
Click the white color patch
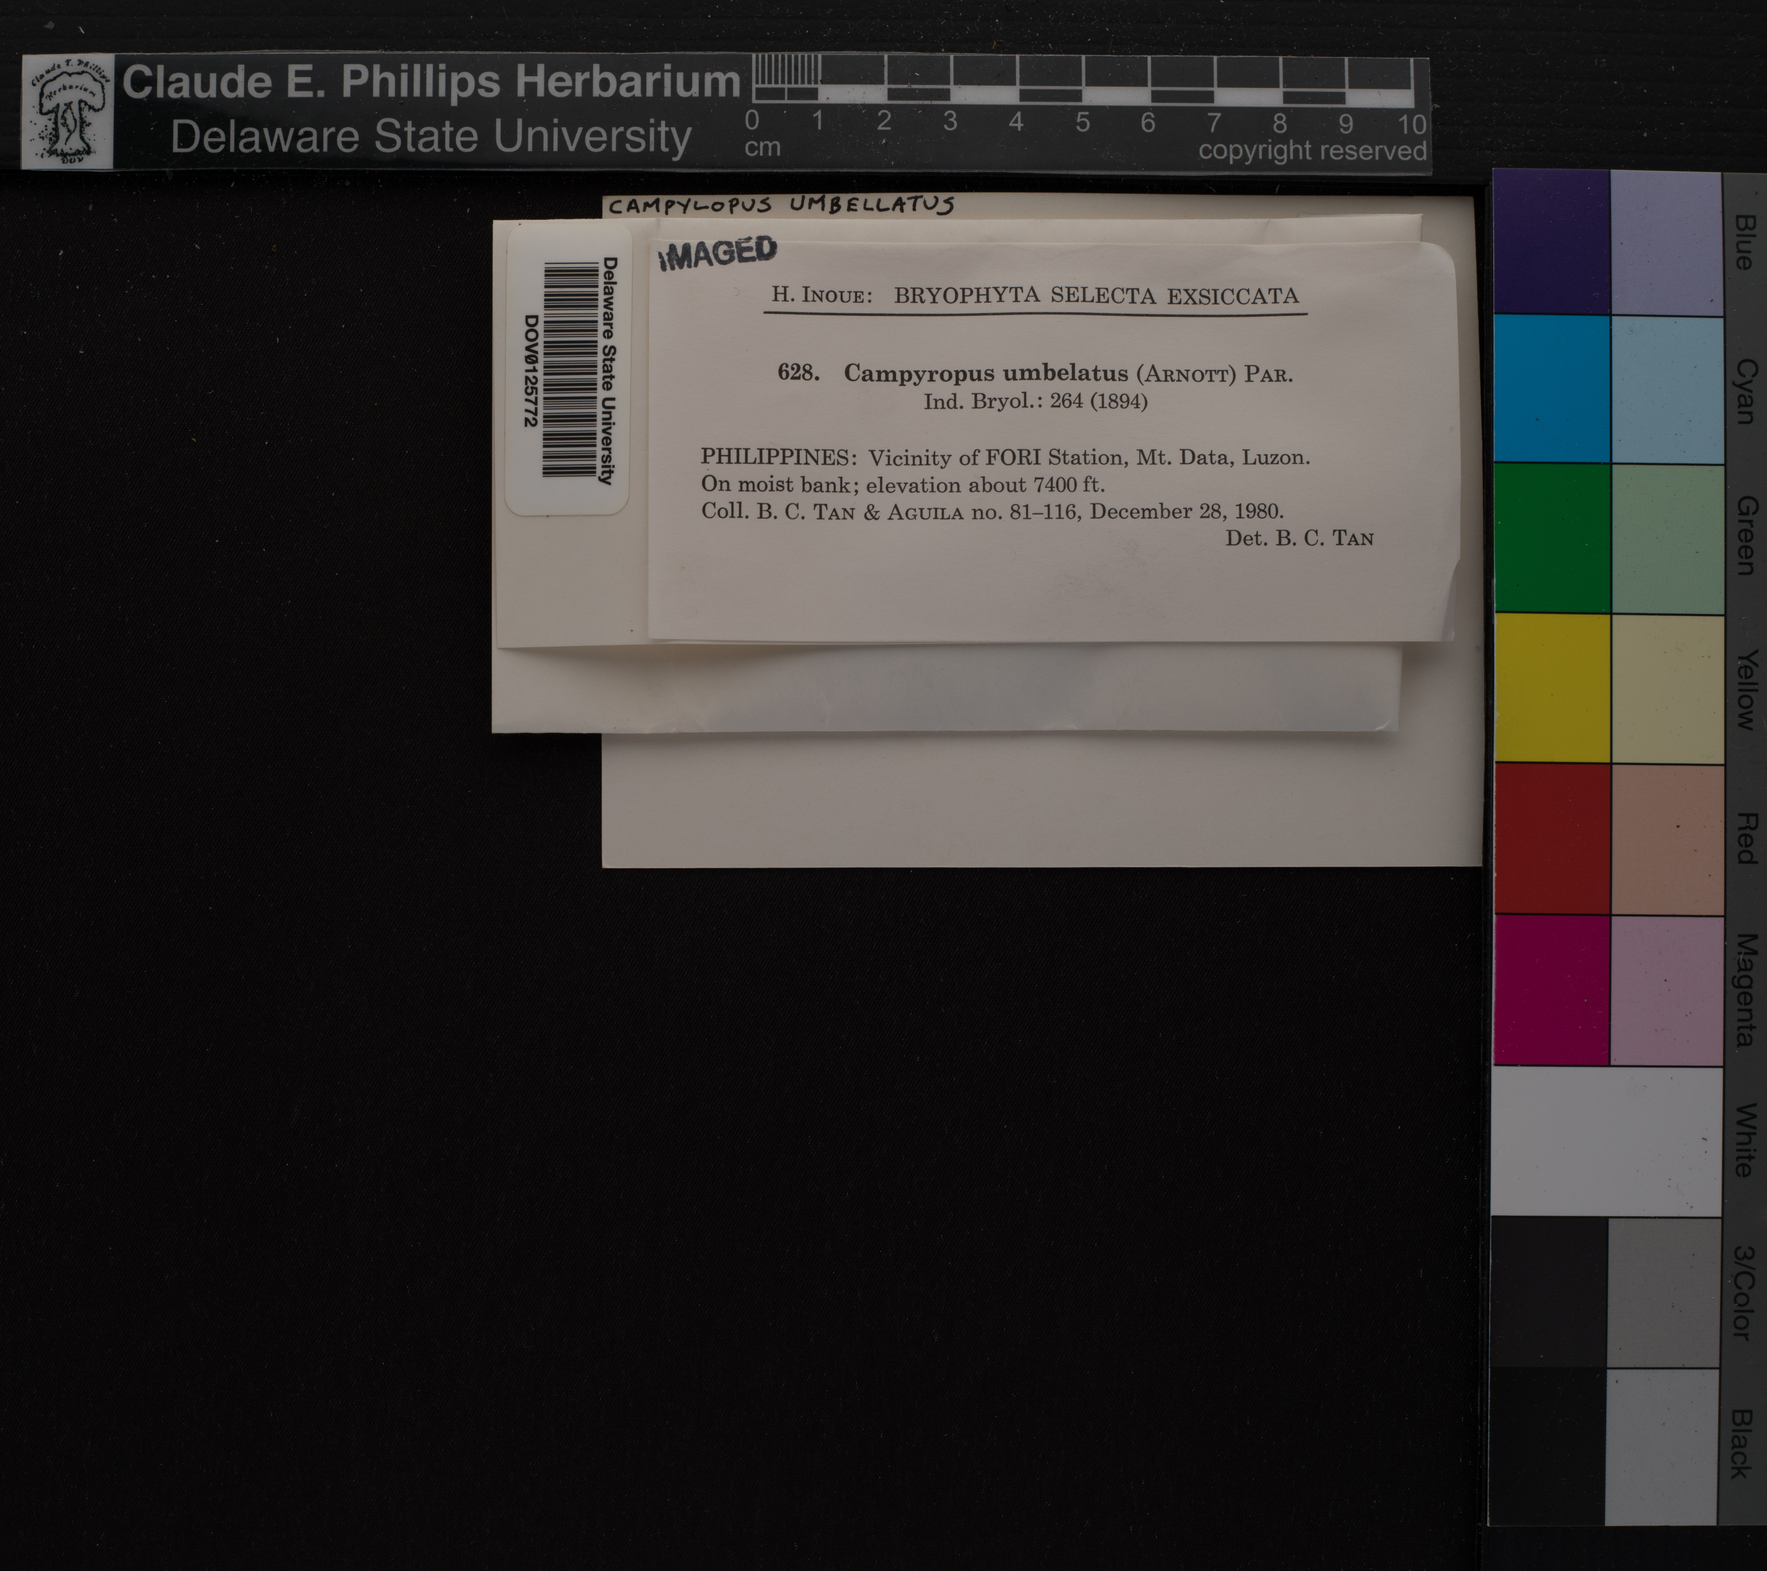click(x=1606, y=1141)
